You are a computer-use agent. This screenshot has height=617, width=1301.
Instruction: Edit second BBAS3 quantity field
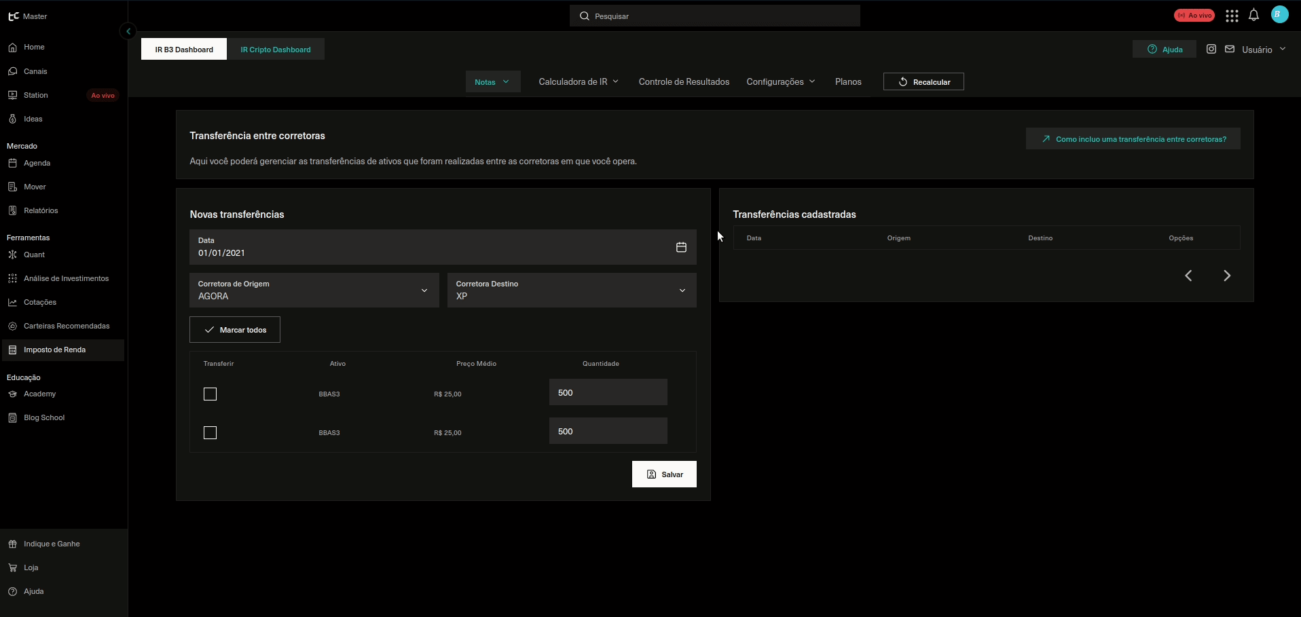click(608, 431)
